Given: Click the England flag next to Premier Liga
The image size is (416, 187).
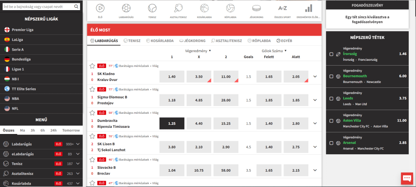Looking at the screenshot, I should click(x=7, y=30).
